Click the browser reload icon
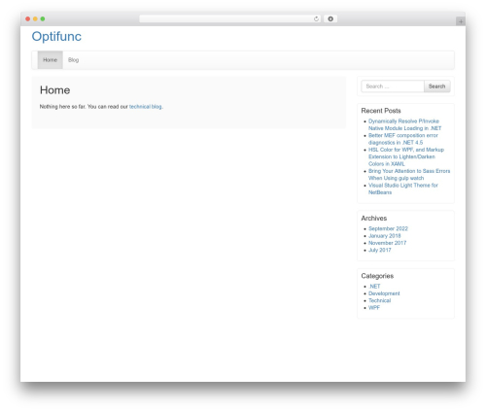The width and height of the screenshot is (486, 411). pyautogui.click(x=316, y=19)
